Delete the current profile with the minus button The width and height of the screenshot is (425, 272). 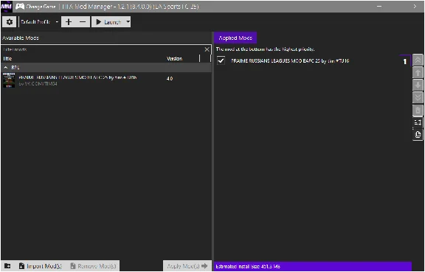[83, 22]
